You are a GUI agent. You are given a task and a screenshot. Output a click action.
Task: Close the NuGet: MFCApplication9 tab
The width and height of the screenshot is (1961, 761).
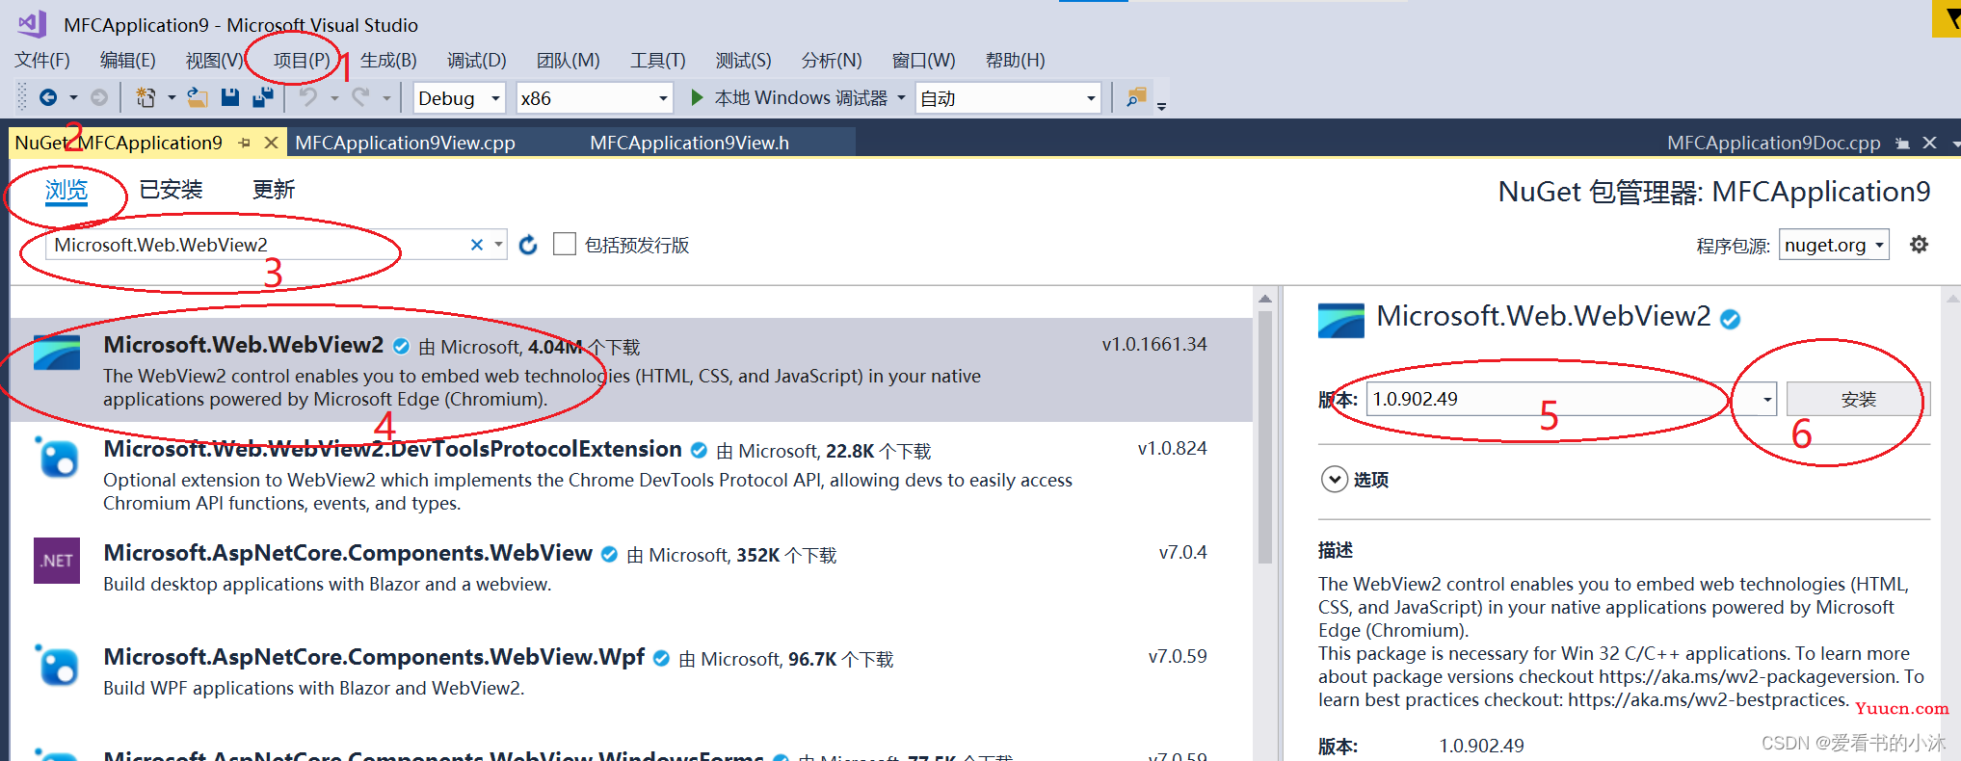tap(272, 143)
